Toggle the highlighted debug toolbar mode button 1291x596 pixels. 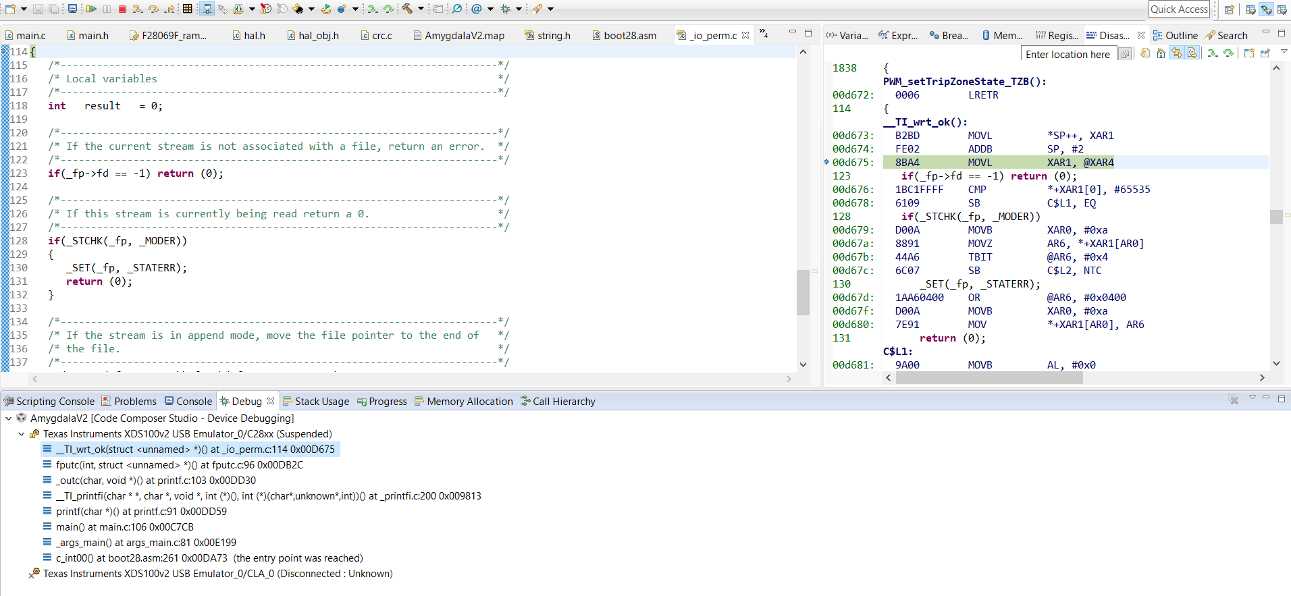click(x=207, y=9)
